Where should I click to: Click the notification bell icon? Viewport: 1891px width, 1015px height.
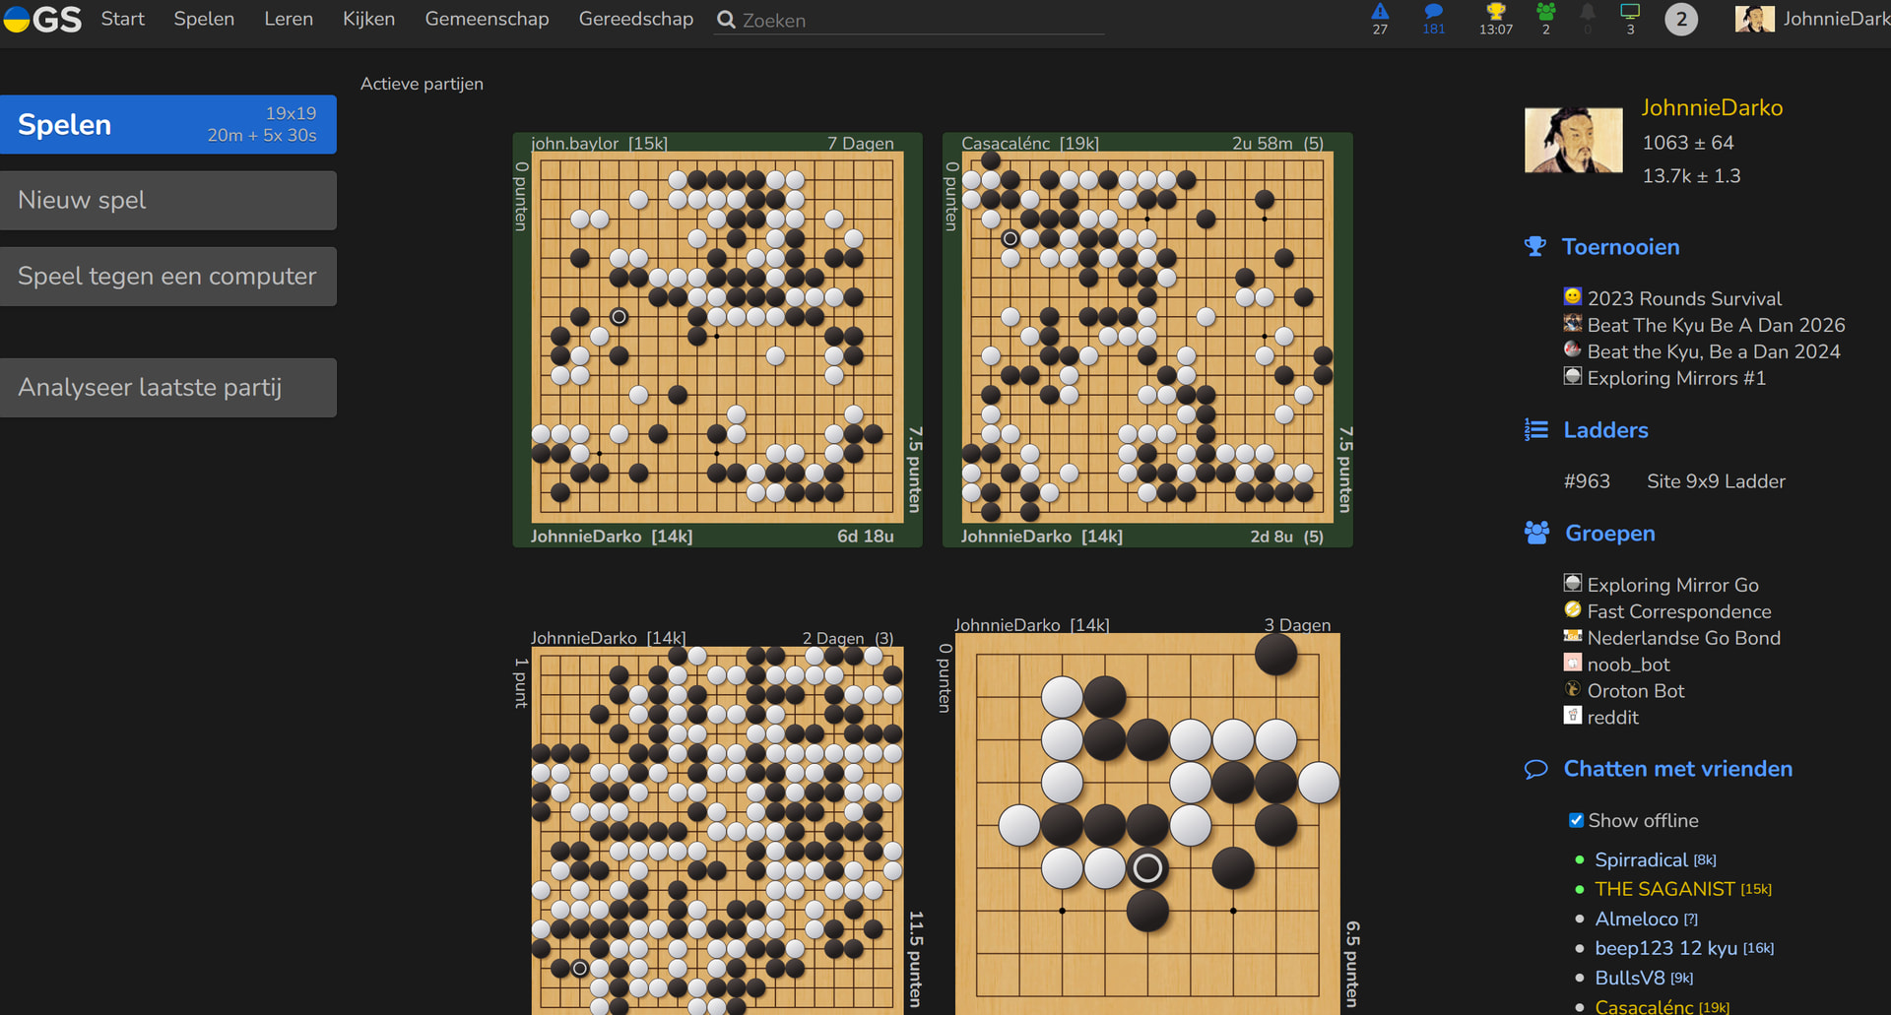click(x=1587, y=13)
